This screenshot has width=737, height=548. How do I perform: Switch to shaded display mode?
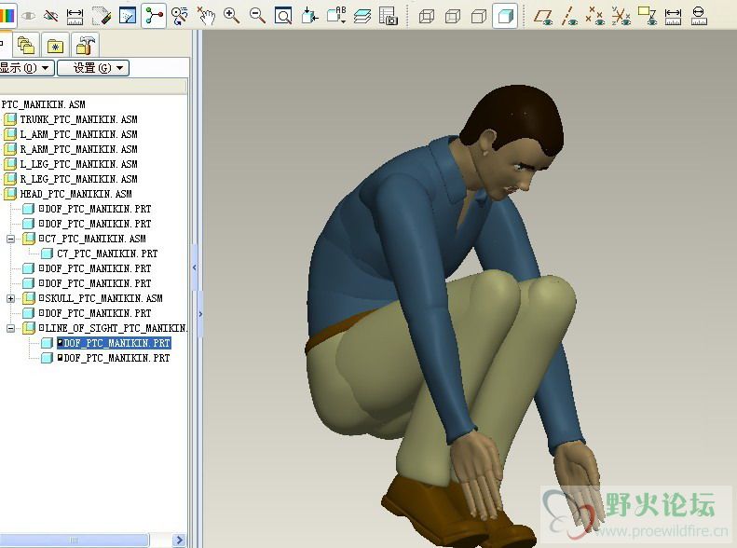[x=505, y=17]
